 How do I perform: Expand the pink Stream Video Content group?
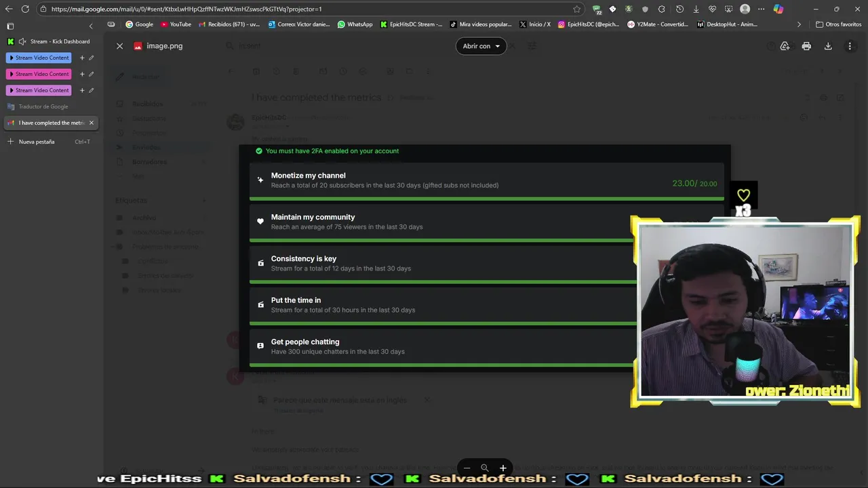tap(39, 74)
